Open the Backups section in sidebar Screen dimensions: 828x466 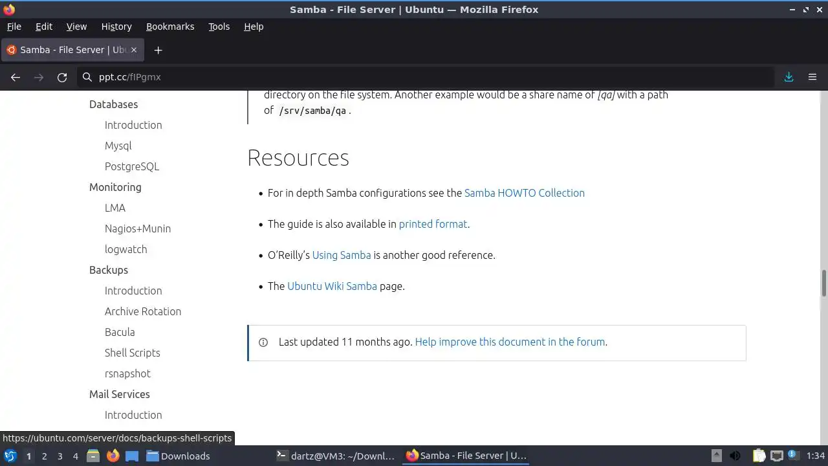[x=109, y=270]
